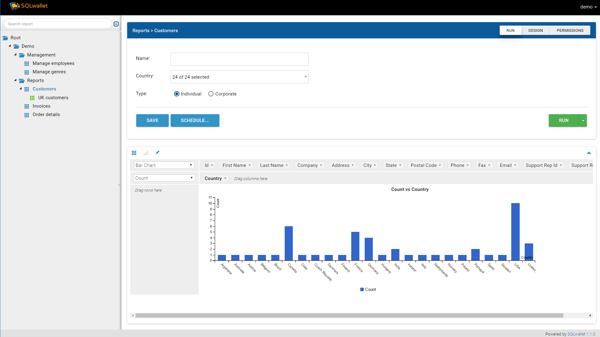Viewport: 600px width, 337px height.
Task: Click the grid table view icon
Action: pos(134,153)
